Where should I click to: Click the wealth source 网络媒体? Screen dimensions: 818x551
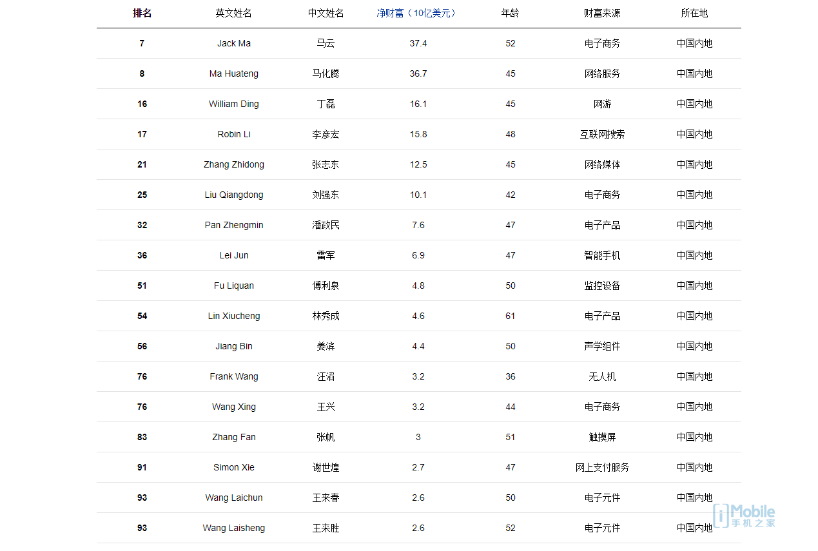point(602,164)
